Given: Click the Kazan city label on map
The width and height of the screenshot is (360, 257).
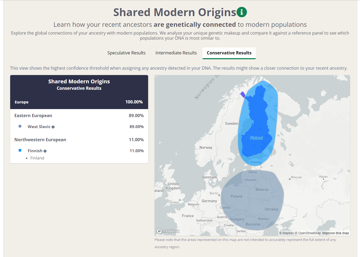Looking at the screenshot, I should [x=323, y=177].
